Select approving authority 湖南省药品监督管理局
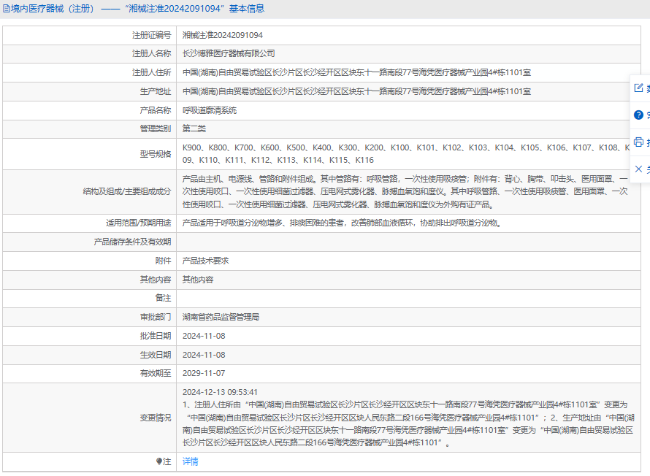The image size is (650, 476). pos(221,317)
